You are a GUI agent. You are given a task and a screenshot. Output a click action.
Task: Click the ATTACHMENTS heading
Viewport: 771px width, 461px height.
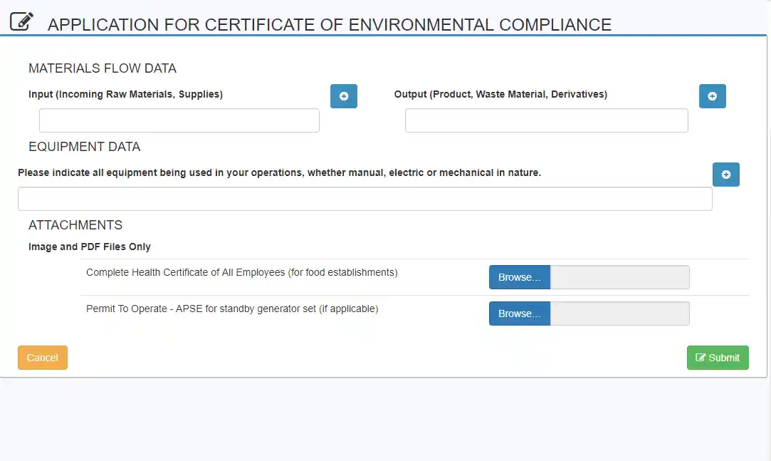(75, 225)
